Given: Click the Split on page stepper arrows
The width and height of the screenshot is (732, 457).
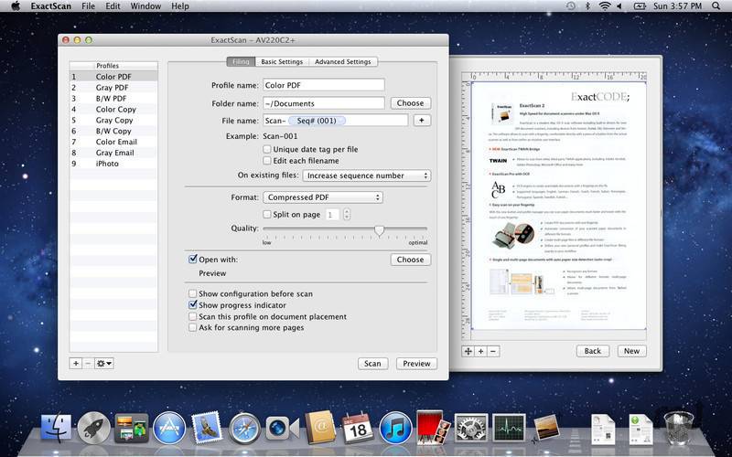Looking at the screenshot, I should click(346, 215).
